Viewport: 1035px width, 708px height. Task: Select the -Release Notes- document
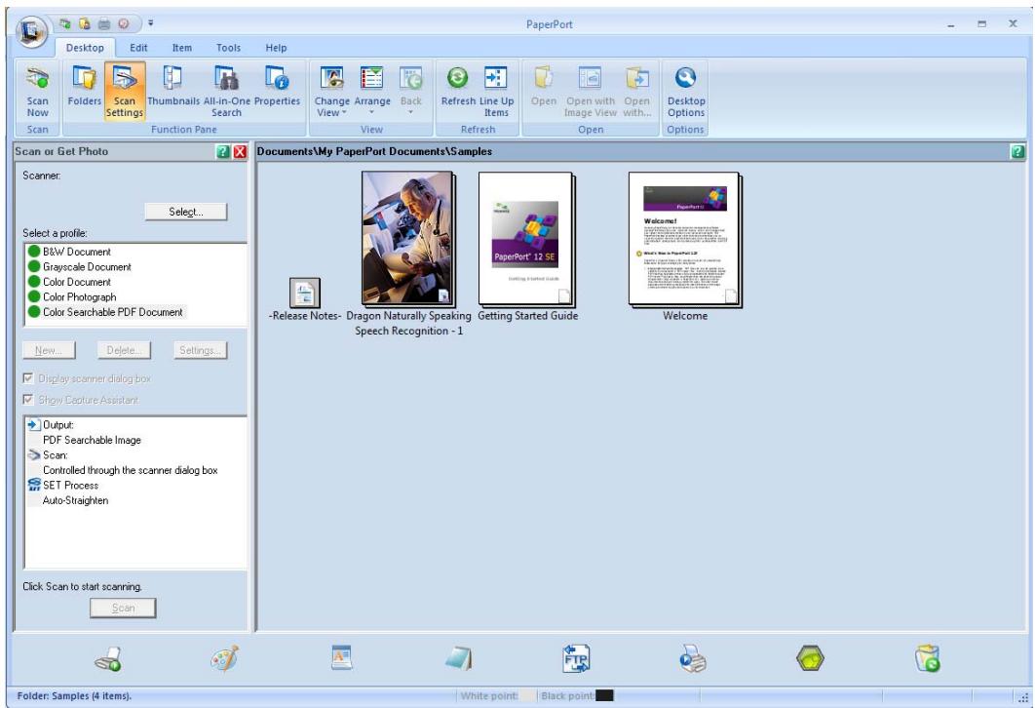pyautogui.click(x=304, y=299)
